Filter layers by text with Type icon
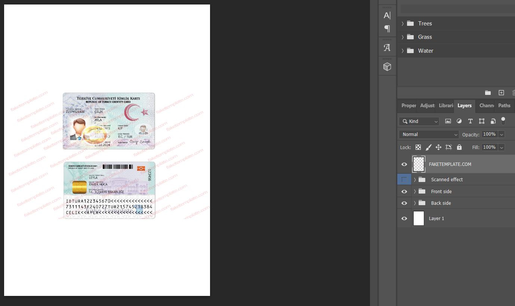Image resolution: width=515 pixels, height=306 pixels. tap(470, 121)
